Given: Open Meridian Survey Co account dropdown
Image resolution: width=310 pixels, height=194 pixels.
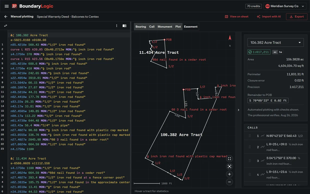Looking at the screenshot, I should (285, 6).
